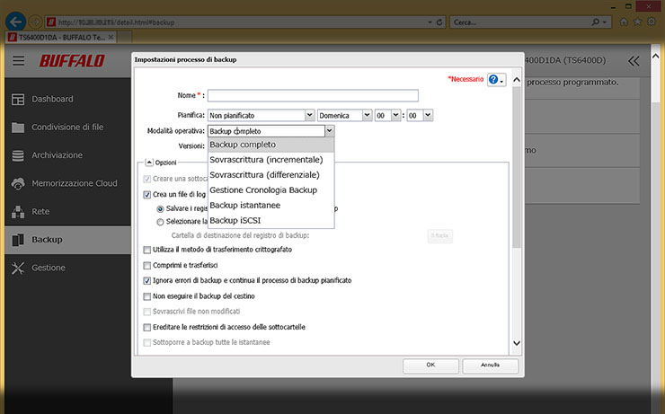
Task: Click into the Nome text field
Action: (313, 95)
